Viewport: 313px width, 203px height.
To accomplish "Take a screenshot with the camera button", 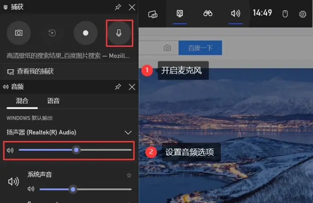I will pos(19,33).
